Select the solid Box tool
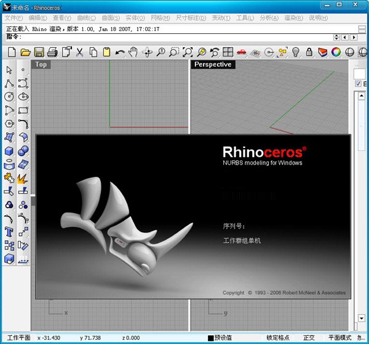The height and width of the screenshot is (344, 369). point(9,150)
